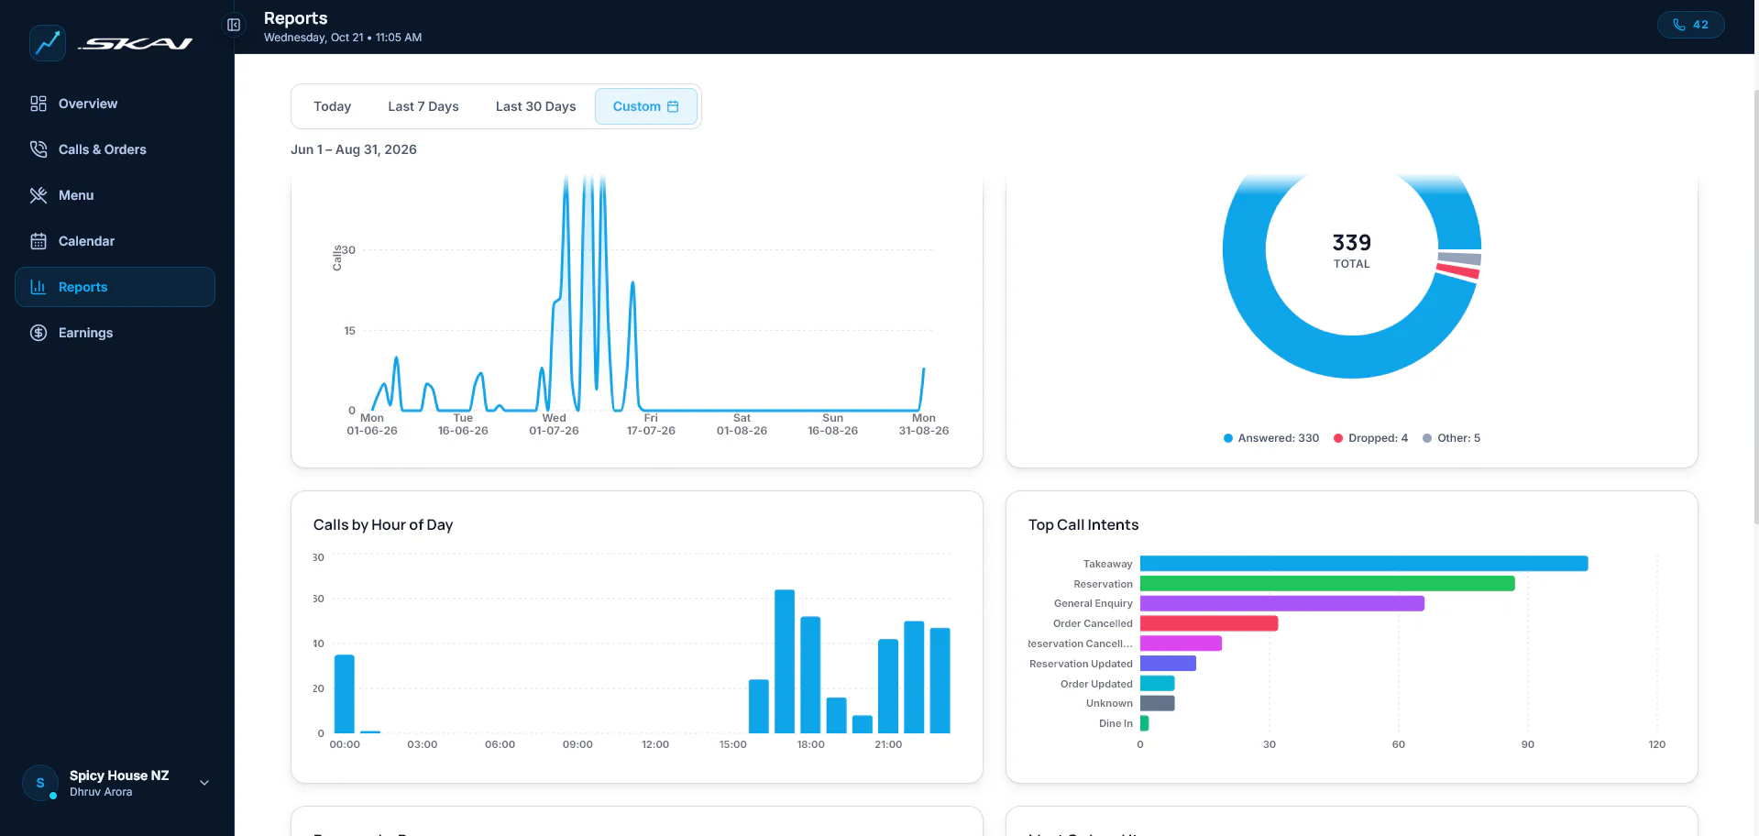Select the Reports nav item

(x=115, y=287)
